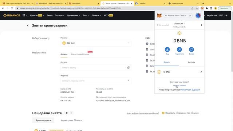This screenshot has width=233, height=131.
Task: Open the Chrome extensions puzzle icon
Action: click(x=207, y=8)
